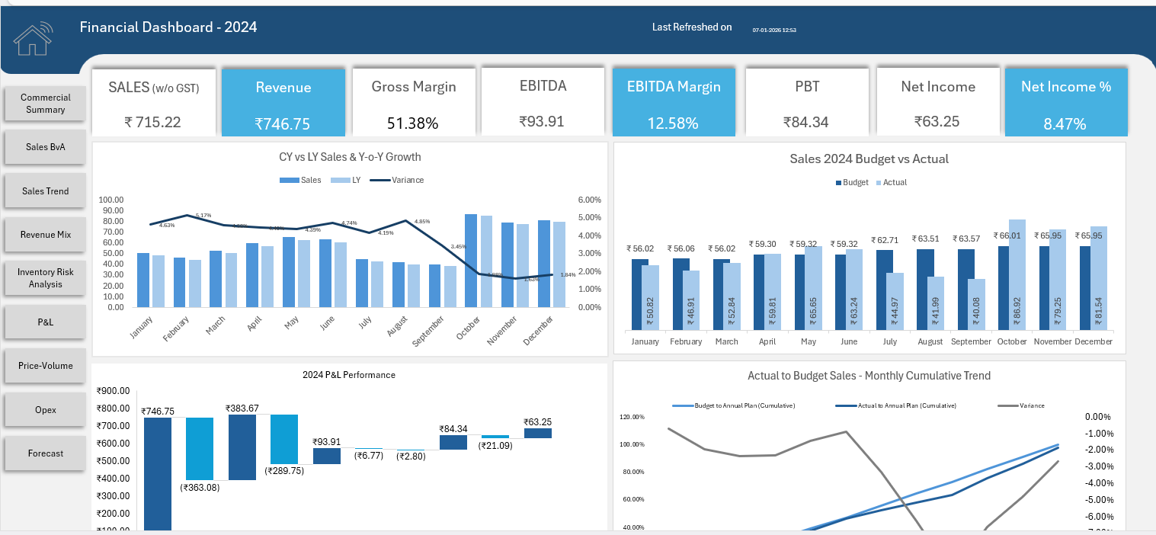Screen dimensions: 1156x535
Task: Go to the P&L page
Action: coord(44,322)
